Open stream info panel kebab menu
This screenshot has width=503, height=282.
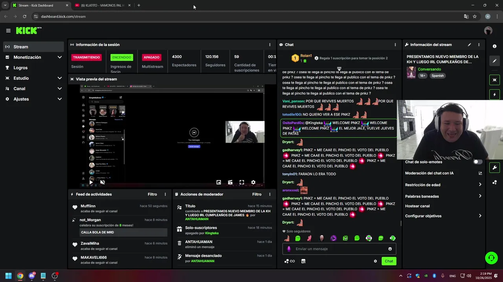[479, 45]
